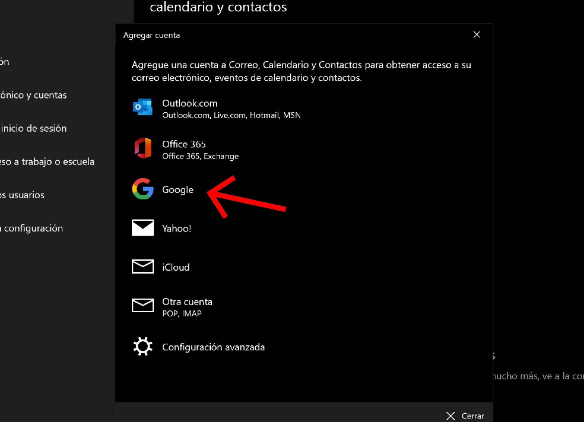Select otros usuarios in the sidebar

pos(22,195)
